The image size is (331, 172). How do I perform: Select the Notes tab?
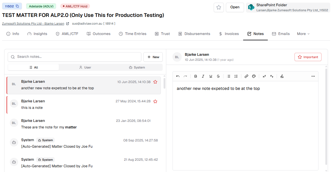(x=255, y=34)
